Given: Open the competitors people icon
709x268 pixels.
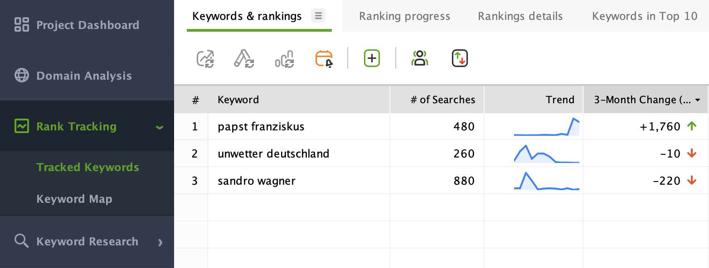Looking at the screenshot, I should (420, 58).
